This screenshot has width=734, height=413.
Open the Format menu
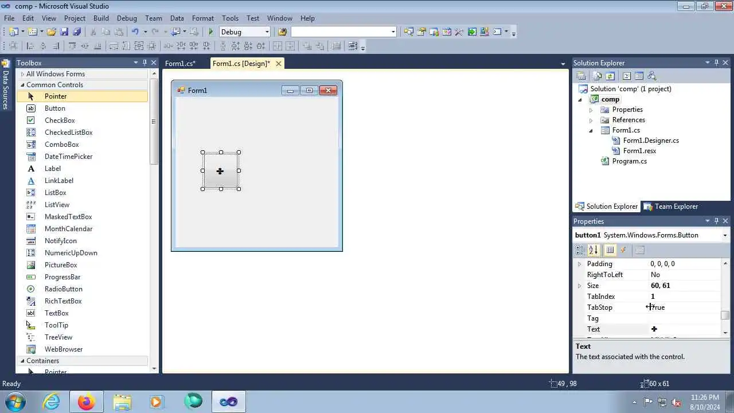click(x=203, y=18)
